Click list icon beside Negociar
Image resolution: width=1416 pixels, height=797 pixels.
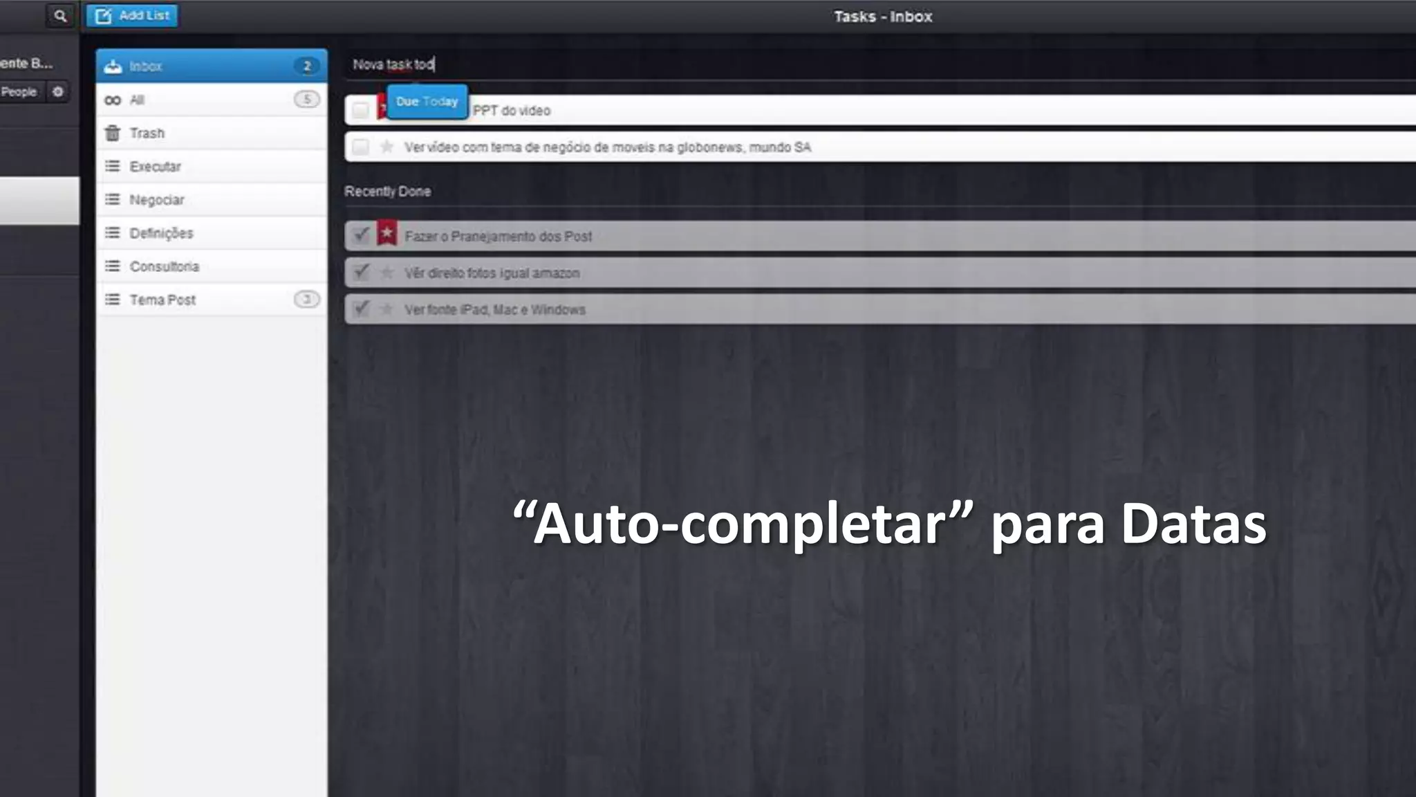click(113, 199)
